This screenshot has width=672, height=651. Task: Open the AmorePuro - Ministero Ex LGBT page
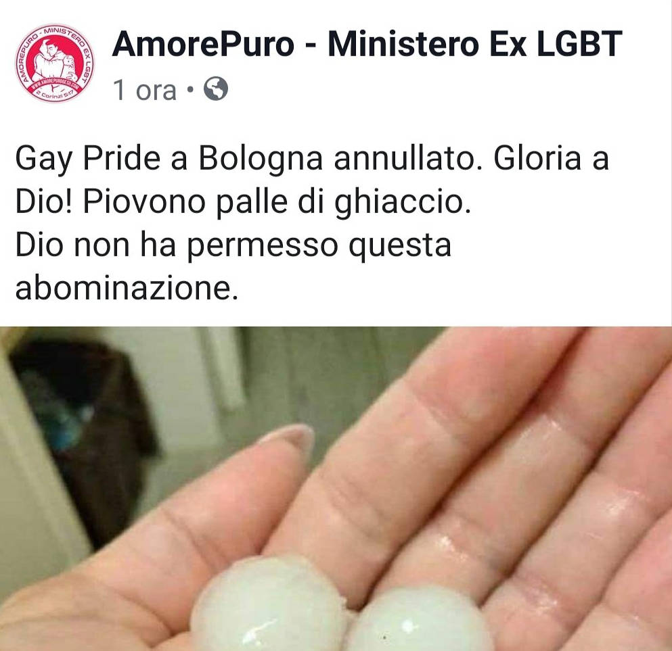pyautogui.click(x=367, y=44)
